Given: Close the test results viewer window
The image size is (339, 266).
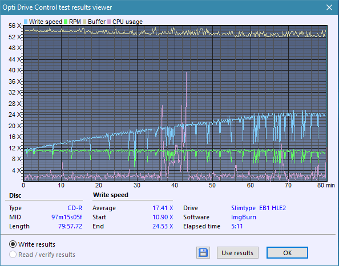Looking at the screenshot, I should click(x=329, y=7).
